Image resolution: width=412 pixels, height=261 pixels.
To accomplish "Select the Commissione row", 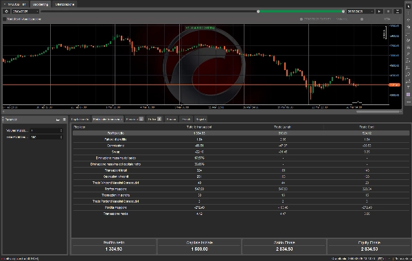I will pos(241,146).
